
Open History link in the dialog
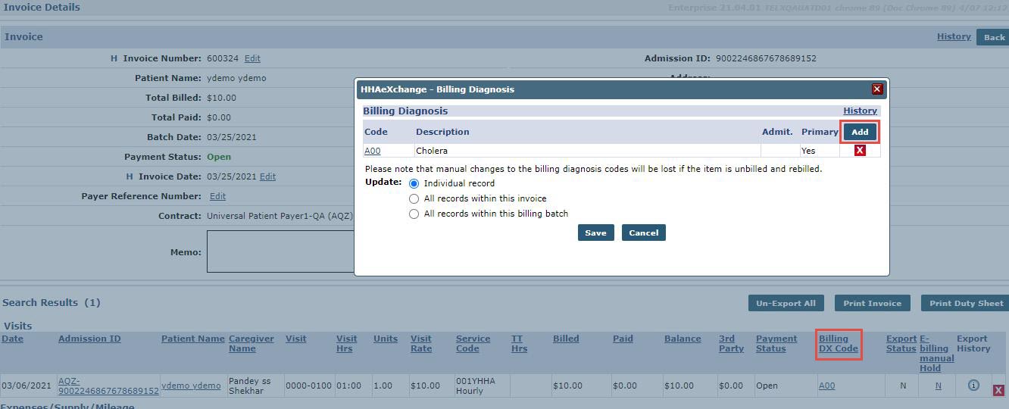[860, 111]
